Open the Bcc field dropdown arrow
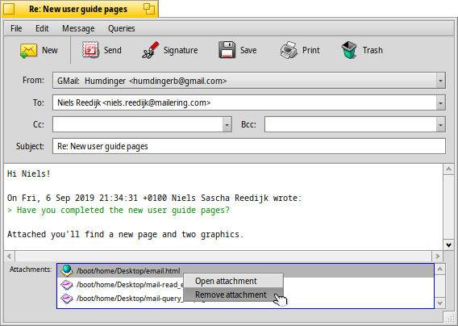The width and height of the screenshot is (458, 326). point(441,125)
